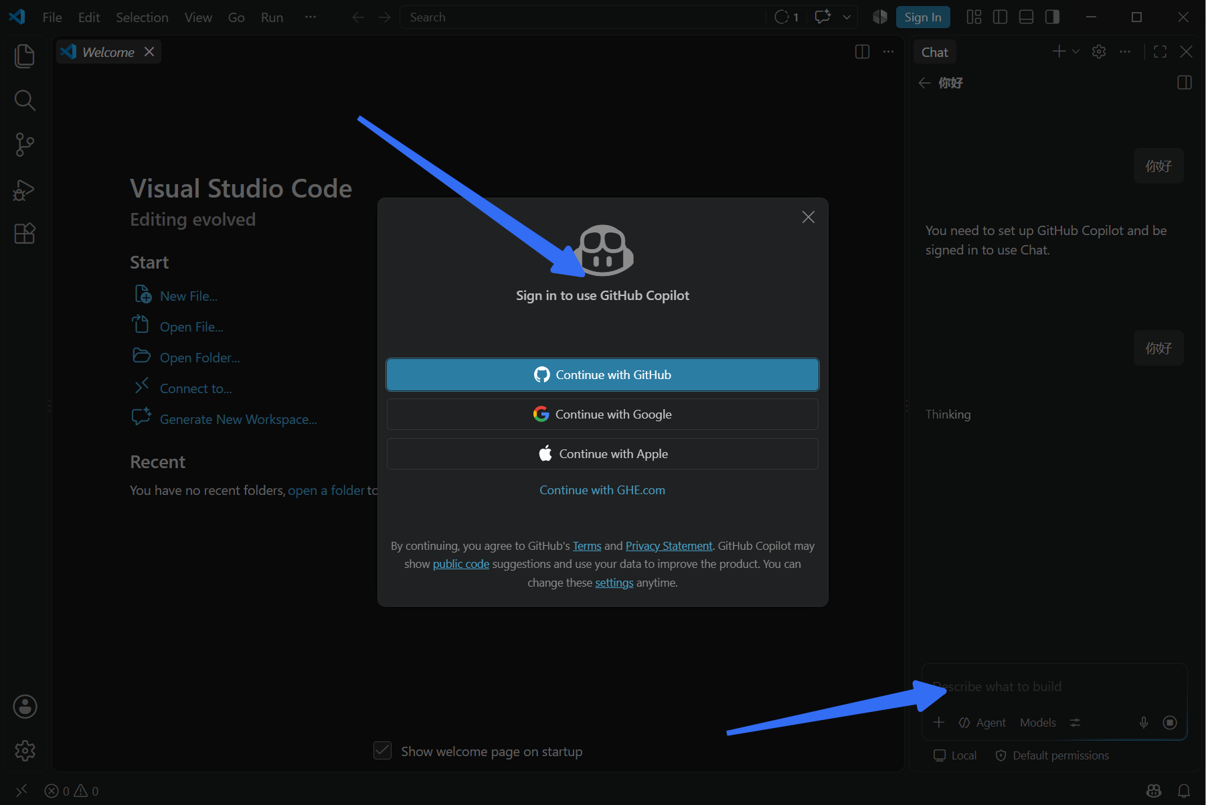Viewport: 1206px width, 805px height.
Task: Click the Copilot status icon in status bar
Action: tap(1154, 791)
